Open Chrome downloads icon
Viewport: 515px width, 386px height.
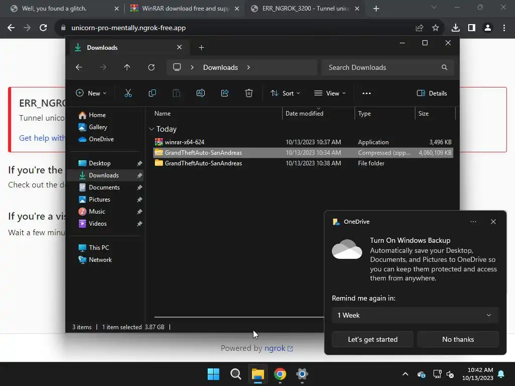point(456,28)
